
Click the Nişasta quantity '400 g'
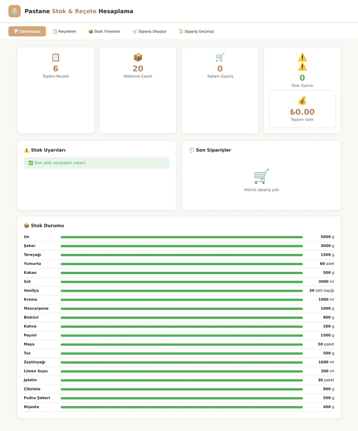click(328, 407)
